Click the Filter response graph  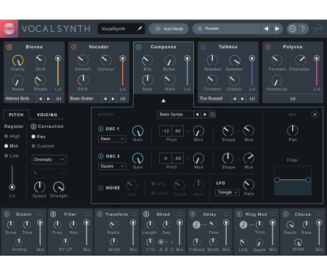[293, 180]
